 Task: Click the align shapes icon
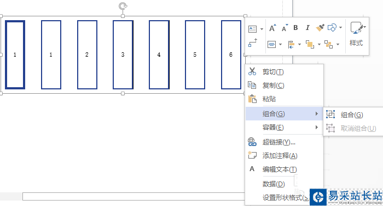pos(291,45)
